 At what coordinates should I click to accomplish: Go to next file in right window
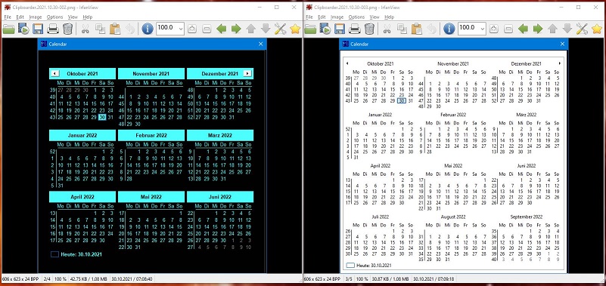coord(538,29)
